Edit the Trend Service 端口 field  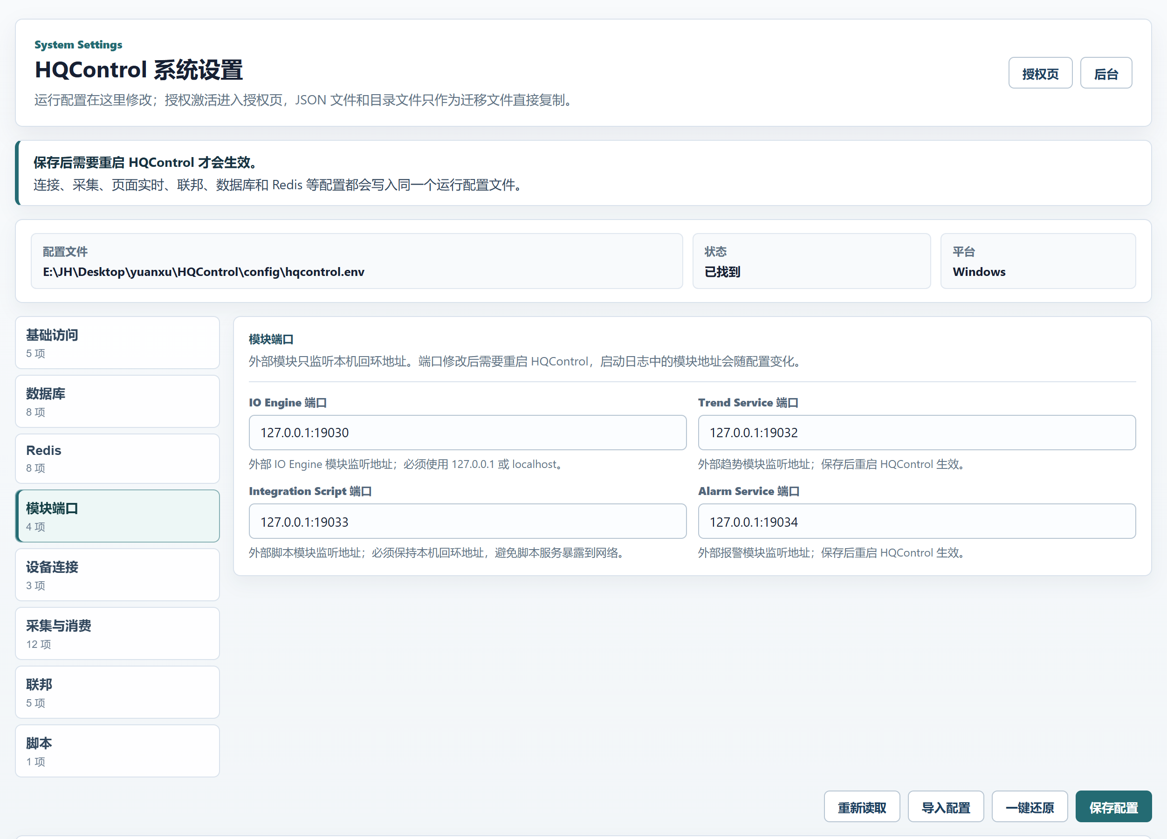(916, 433)
